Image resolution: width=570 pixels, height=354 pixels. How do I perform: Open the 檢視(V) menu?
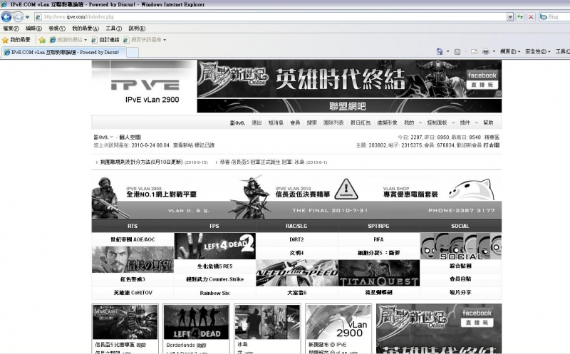pyautogui.click(x=57, y=28)
